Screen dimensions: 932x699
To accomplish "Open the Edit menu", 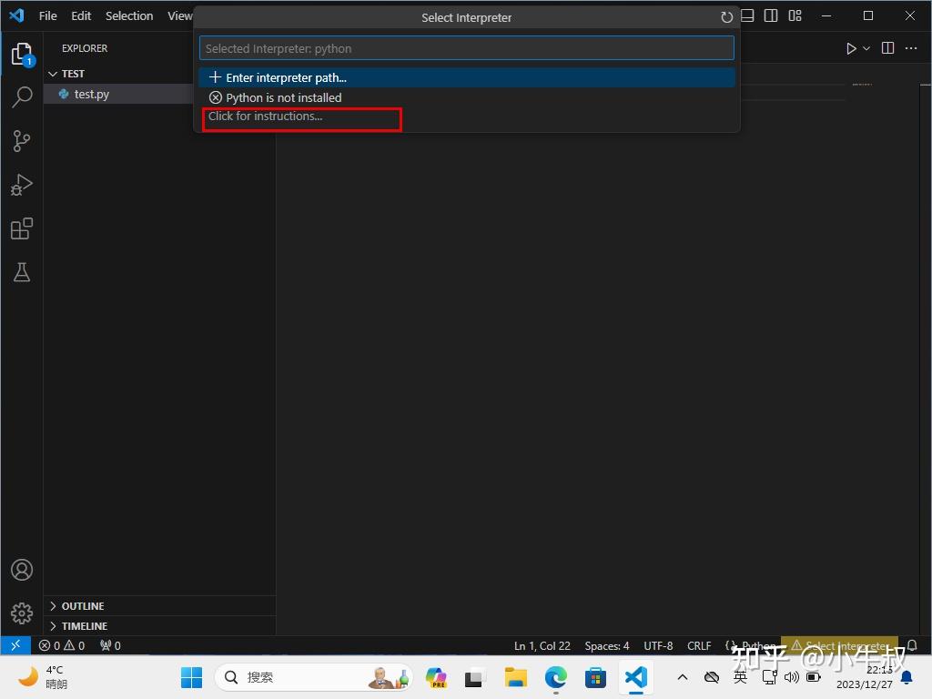I will point(80,15).
